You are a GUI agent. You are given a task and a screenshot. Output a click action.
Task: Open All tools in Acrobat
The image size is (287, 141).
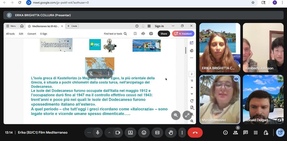point(10,34)
